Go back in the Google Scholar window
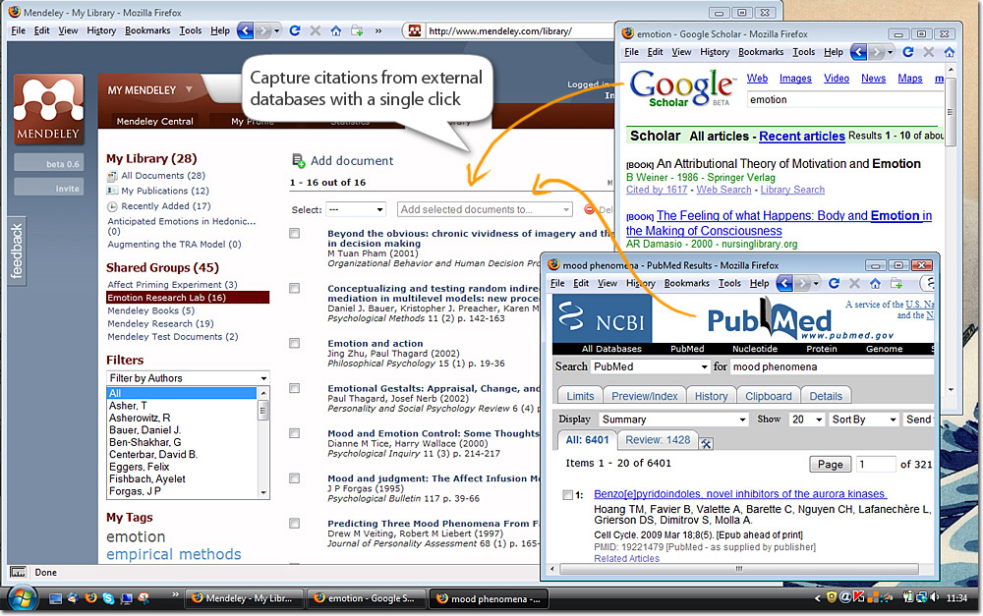 [x=858, y=52]
